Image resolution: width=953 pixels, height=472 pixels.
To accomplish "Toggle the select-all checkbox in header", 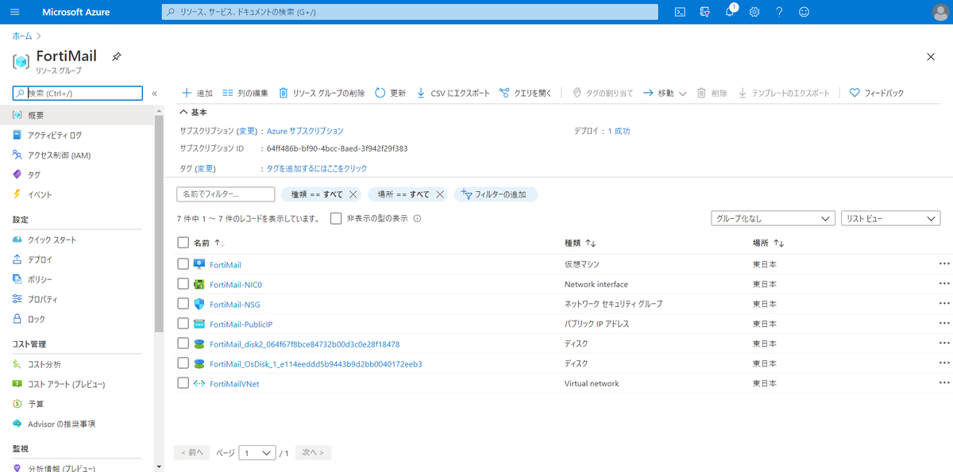I will 183,243.
